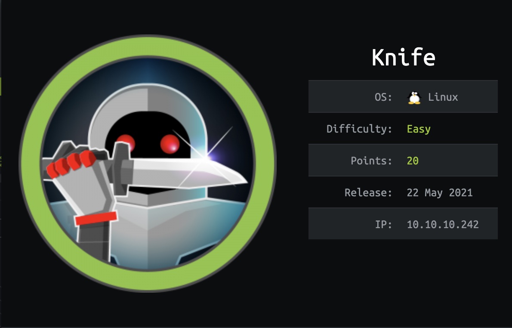Click the red wristband on robot arm
The image size is (512, 328).
click(96, 218)
